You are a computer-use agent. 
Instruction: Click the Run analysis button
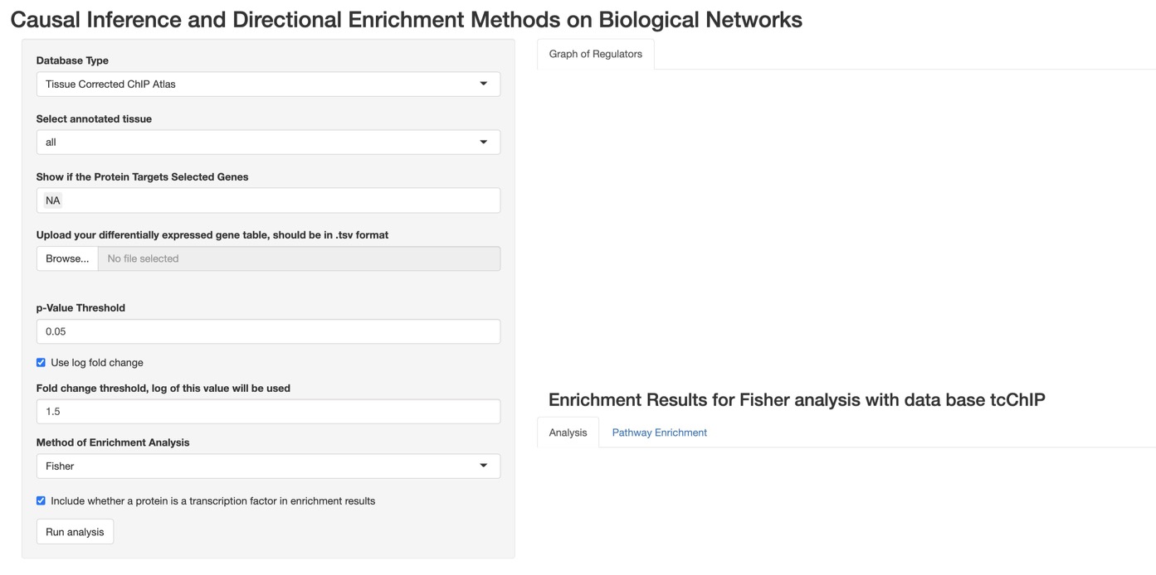(x=75, y=532)
